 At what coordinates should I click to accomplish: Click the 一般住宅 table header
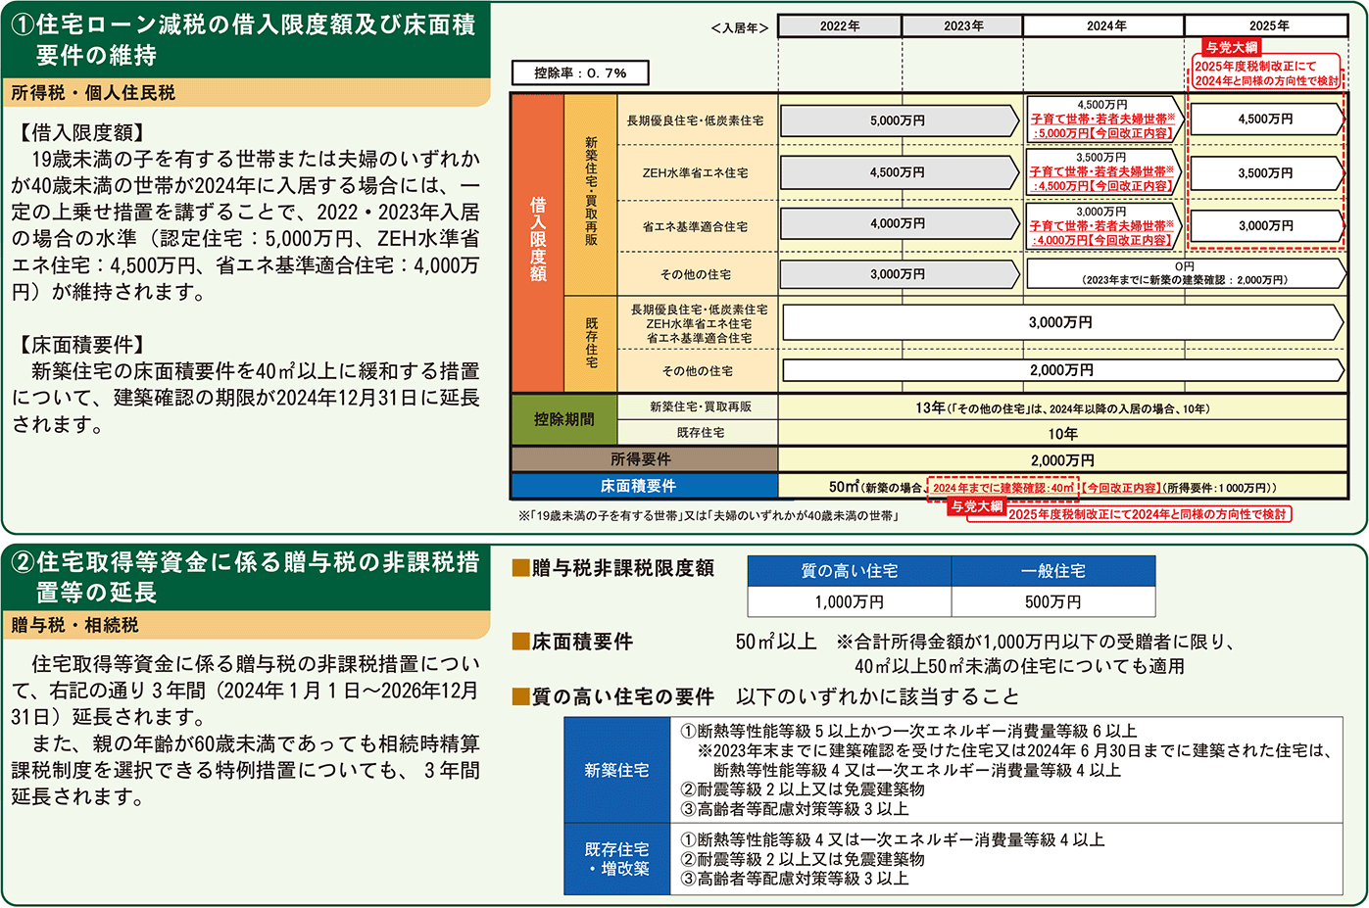point(1053,571)
